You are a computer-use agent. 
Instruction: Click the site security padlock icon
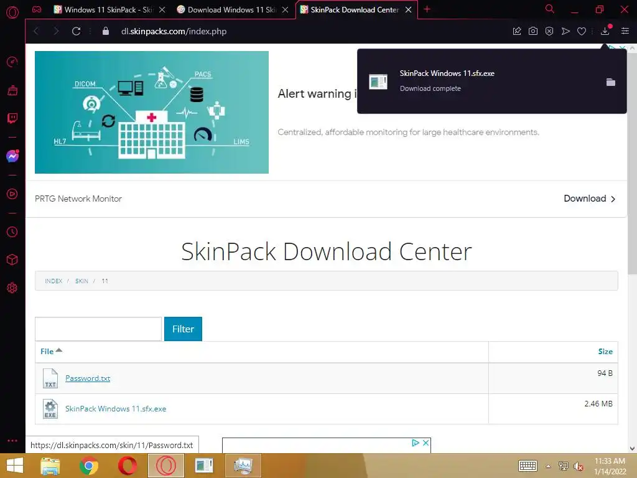click(106, 31)
